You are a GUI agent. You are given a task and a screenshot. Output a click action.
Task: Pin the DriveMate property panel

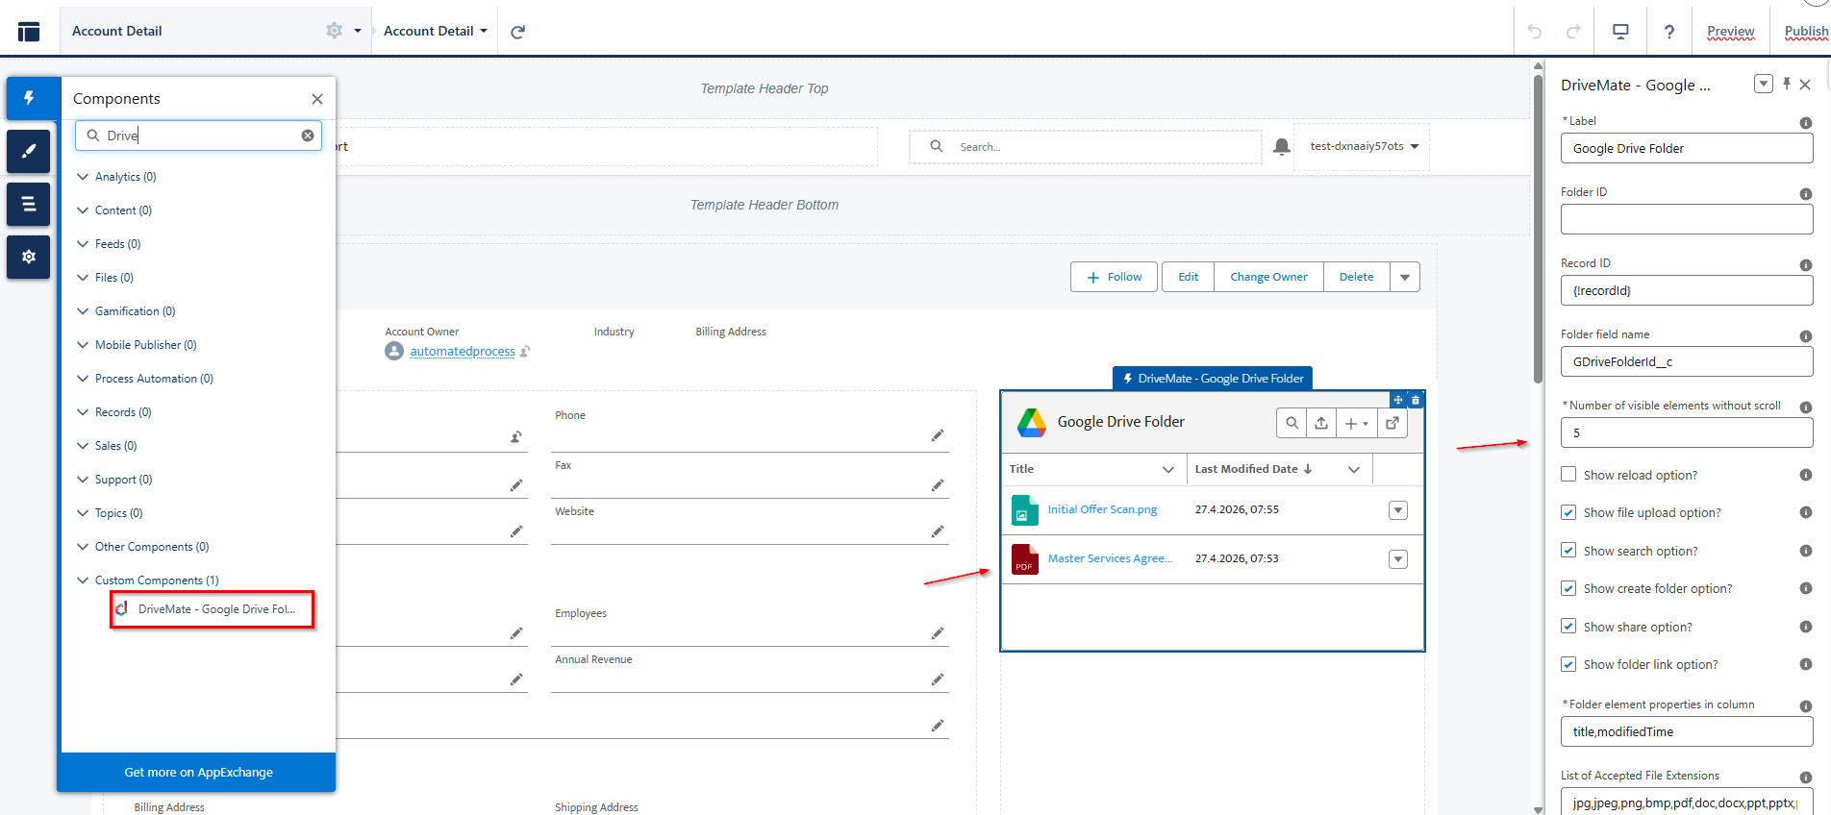1786,84
